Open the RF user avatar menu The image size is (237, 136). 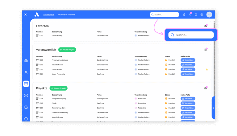pos(210,14)
